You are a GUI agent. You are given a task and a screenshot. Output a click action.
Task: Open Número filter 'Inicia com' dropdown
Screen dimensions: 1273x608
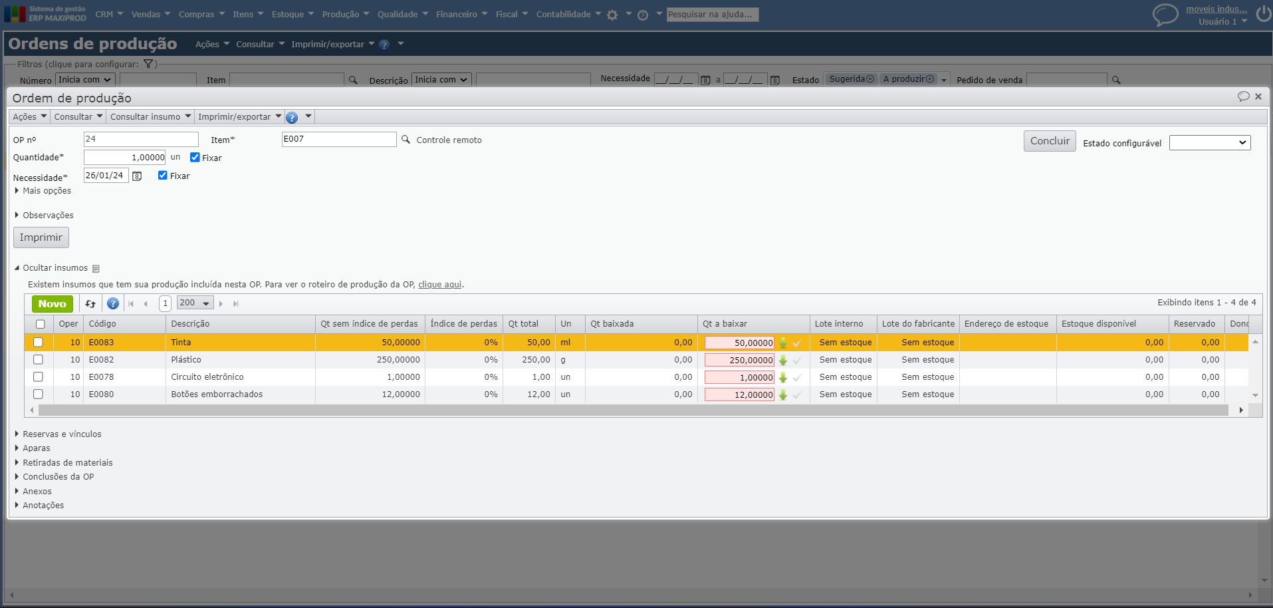coord(85,79)
